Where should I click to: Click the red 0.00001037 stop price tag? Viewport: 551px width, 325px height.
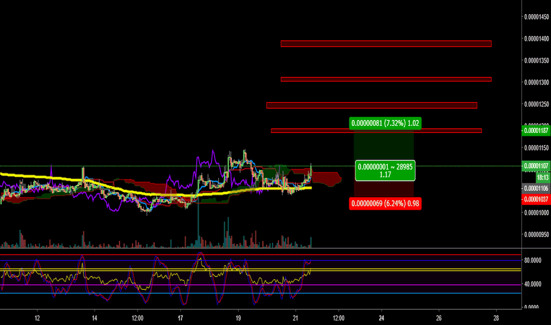tap(536, 199)
